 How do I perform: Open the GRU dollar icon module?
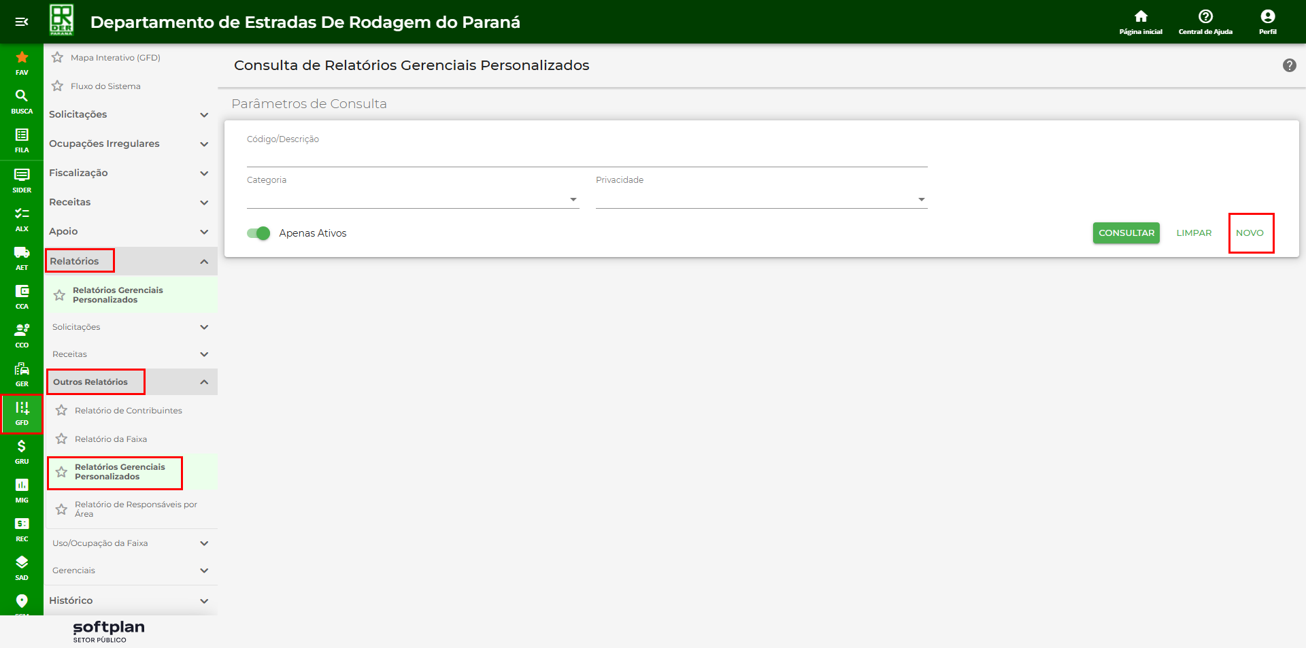point(22,451)
